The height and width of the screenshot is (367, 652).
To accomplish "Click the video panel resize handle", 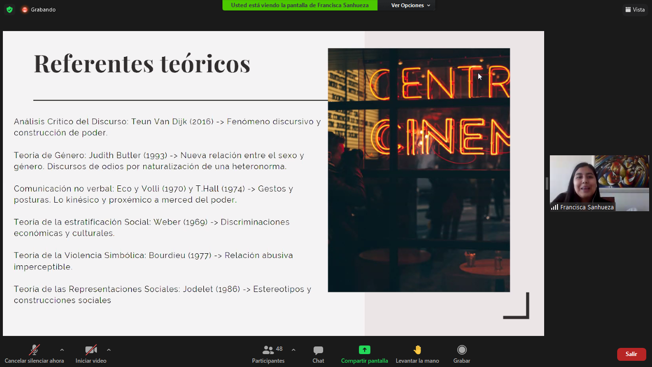I will point(547,183).
